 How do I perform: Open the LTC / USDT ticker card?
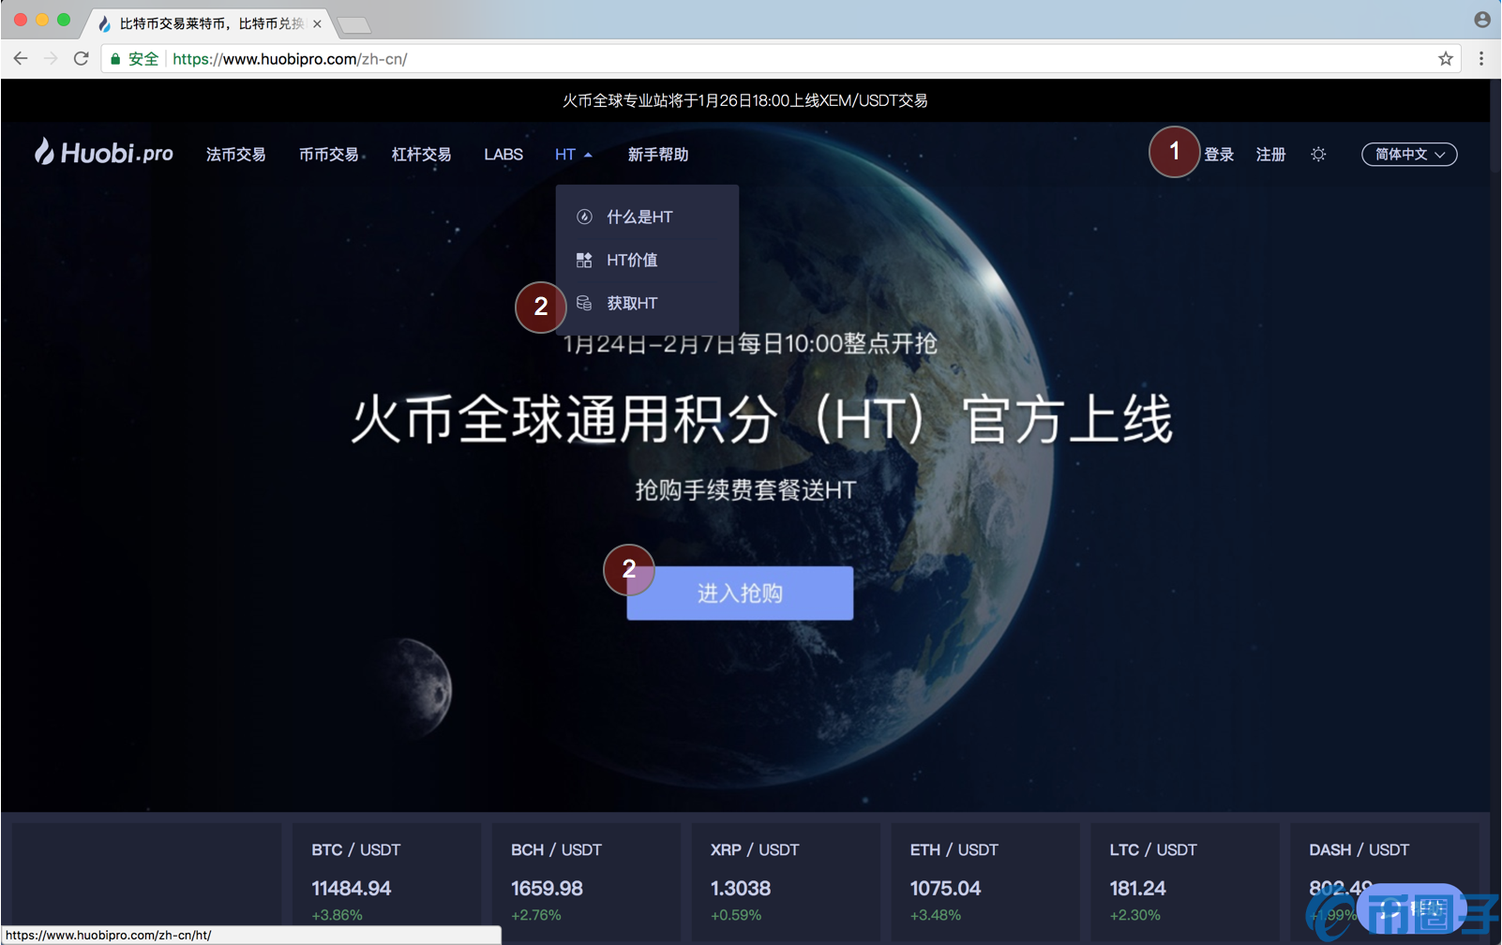coord(1185,882)
